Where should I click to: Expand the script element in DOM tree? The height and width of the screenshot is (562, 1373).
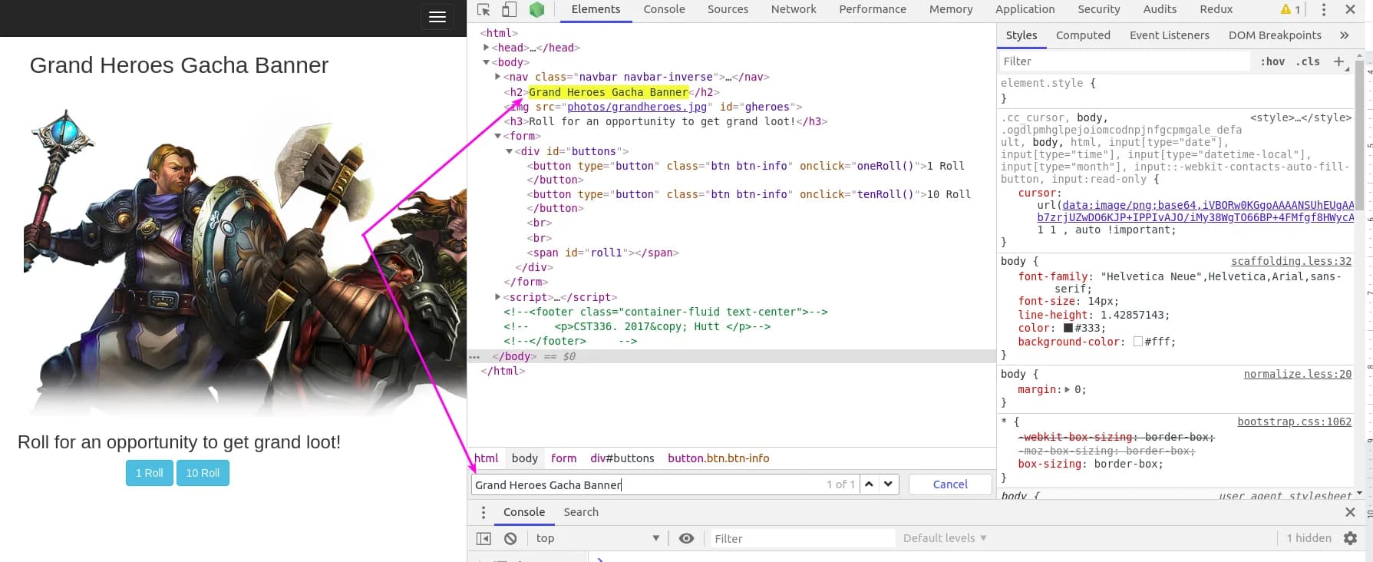pyautogui.click(x=498, y=297)
